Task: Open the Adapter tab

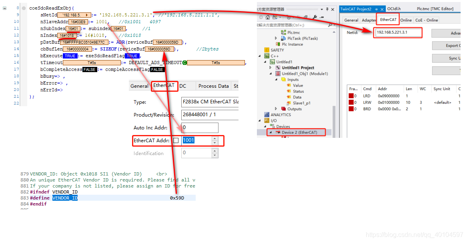Action: (369, 20)
